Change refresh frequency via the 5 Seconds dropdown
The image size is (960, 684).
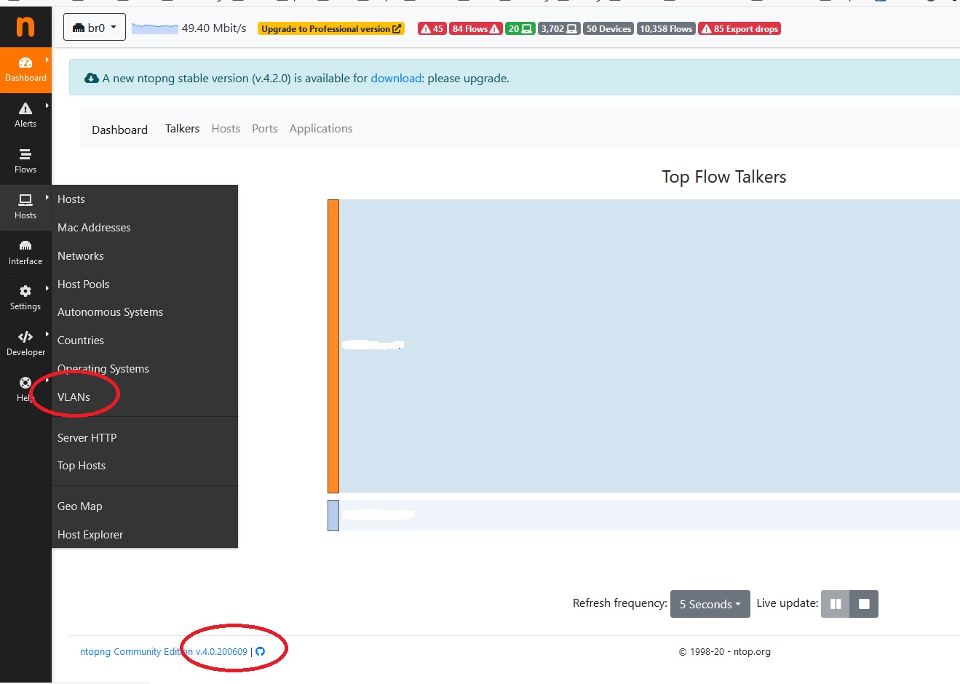coord(709,604)
